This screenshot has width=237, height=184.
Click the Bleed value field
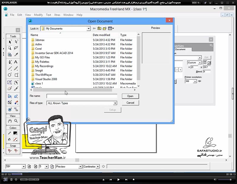[x=206, y=71]
